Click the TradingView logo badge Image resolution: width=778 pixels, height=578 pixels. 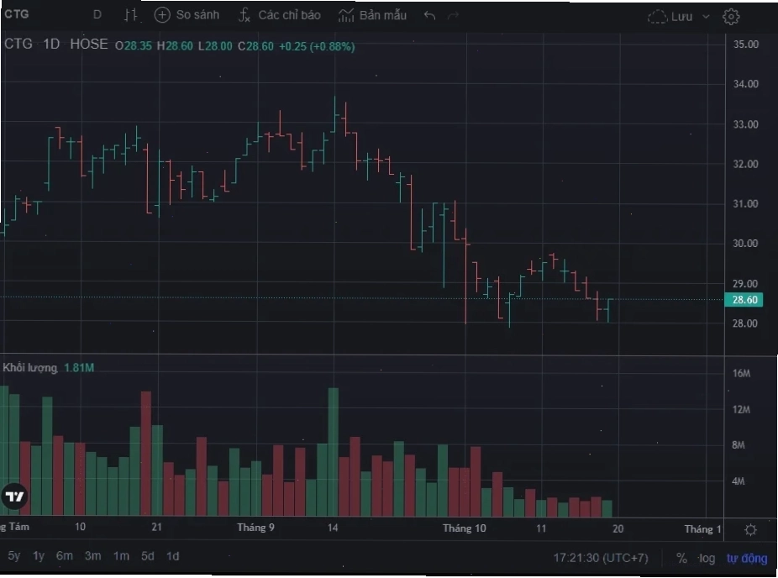tap(14, 497)
